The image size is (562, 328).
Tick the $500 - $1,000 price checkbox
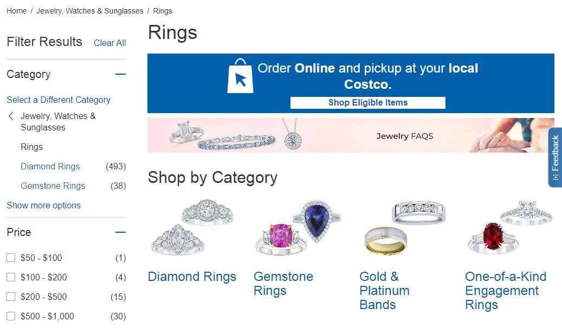click(11, 316)
